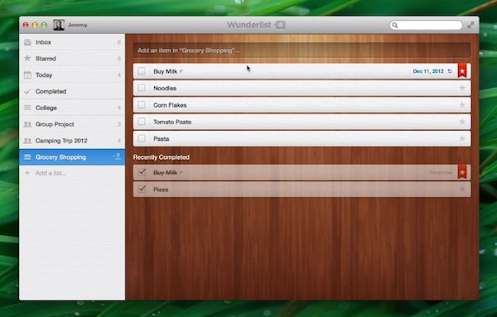
Task: Select the Tomato Paste task text
Action: coord(172,122)
